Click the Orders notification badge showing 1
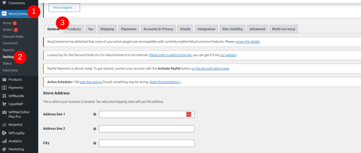 [x=16, y=30]
